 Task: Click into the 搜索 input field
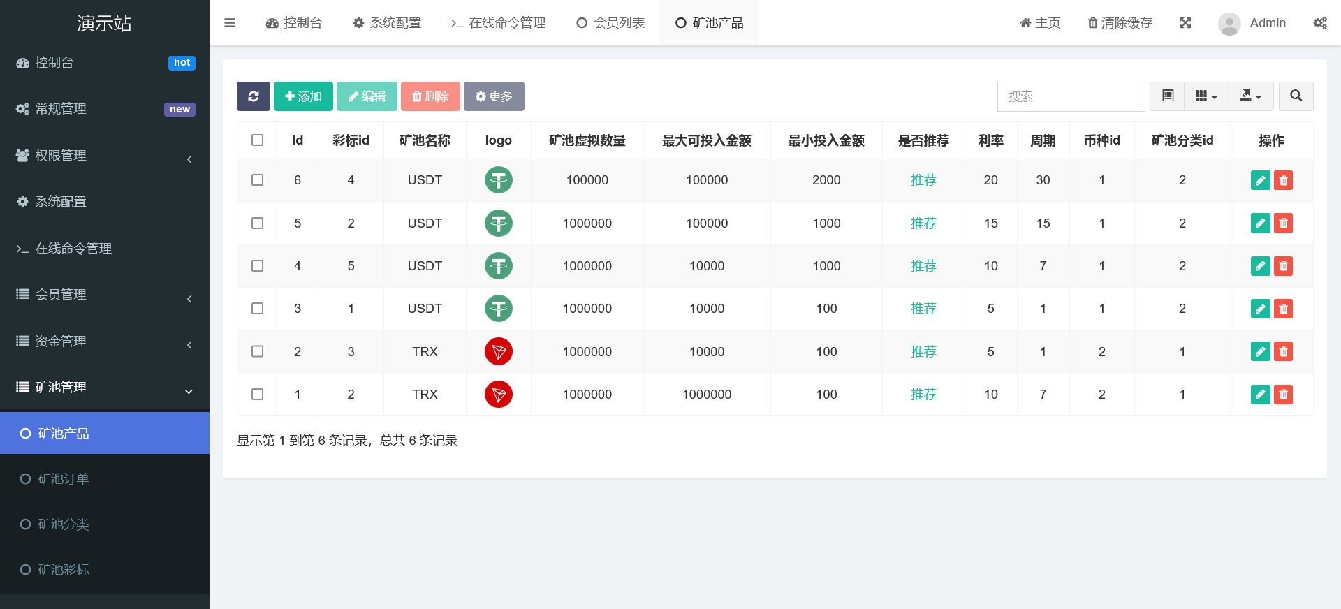(1071, 96)
